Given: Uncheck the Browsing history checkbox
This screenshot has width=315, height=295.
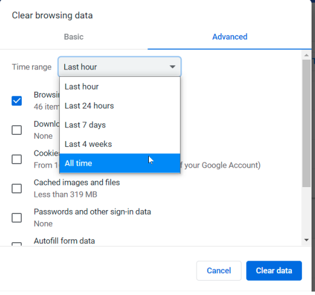Looking at the screenshot, I should (x=17, y=100).
